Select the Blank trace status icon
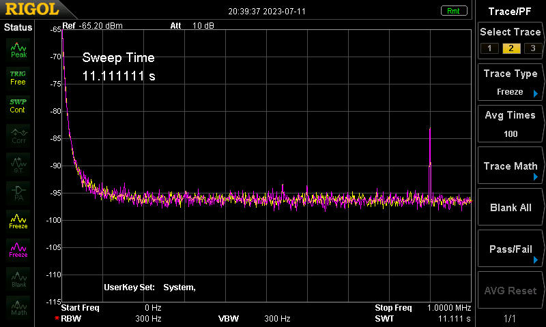Viewport: 546px width, 327px height. 18,279
